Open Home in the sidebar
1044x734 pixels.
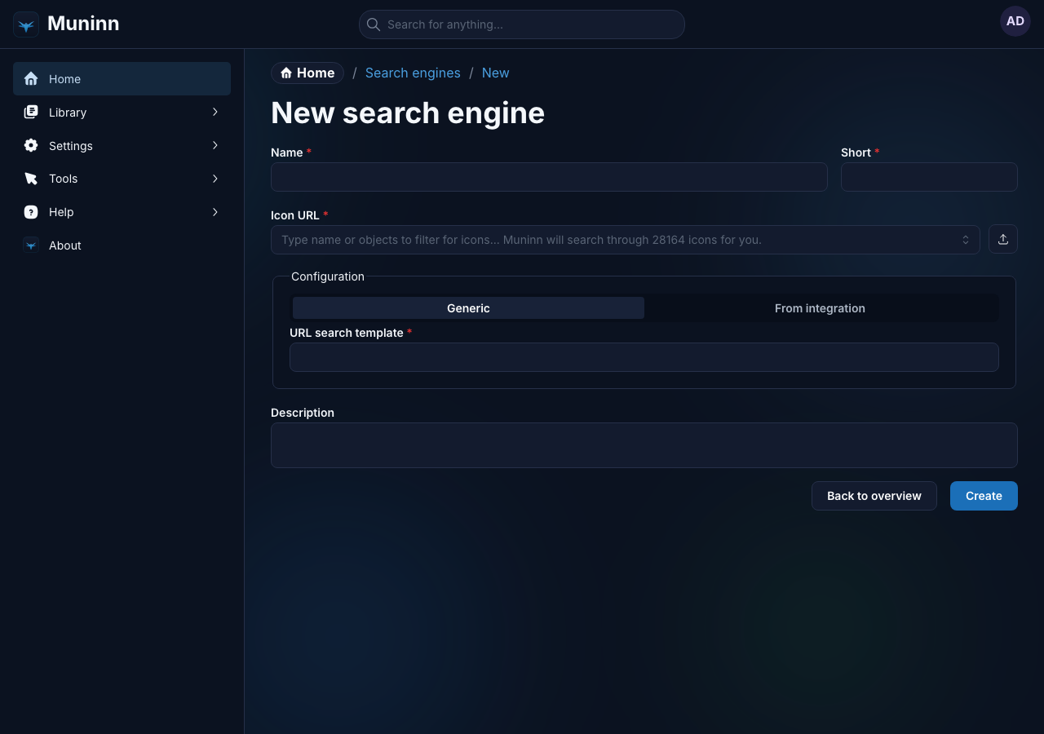coord(122,79)
